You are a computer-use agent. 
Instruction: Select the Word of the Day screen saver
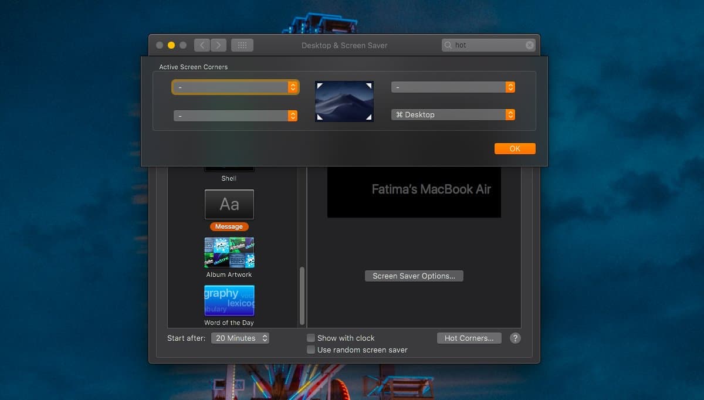coord(229,300)
